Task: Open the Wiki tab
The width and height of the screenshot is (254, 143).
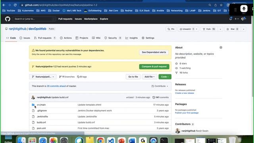Action: click(x=96, y=38)
